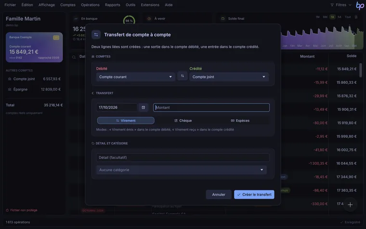Click the tag icon beside DÉTAIL ET CATÉGORIE

point(93,144)
